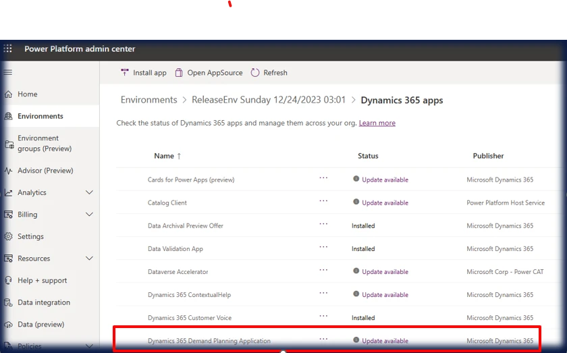Open Environment groups (Preview) page
This screenshot has height=353, width=567.
pos(45,143)
